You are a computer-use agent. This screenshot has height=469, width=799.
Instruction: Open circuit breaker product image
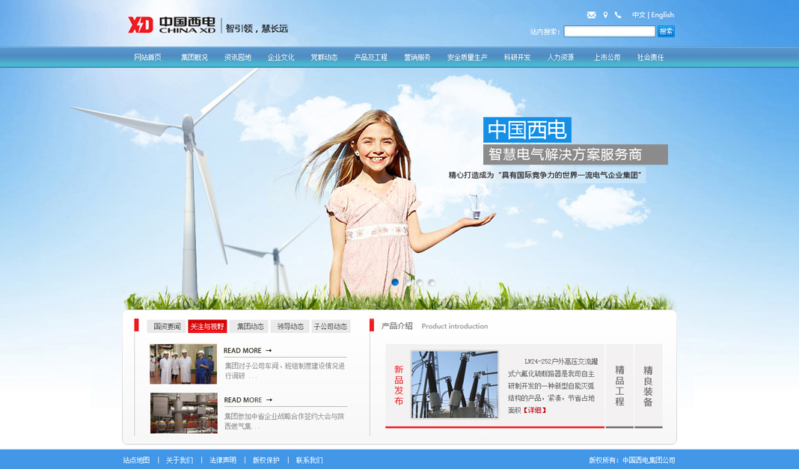455,384
